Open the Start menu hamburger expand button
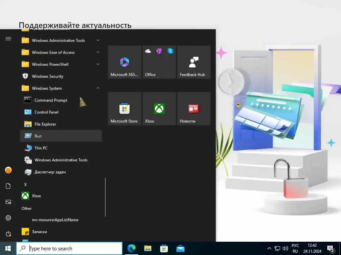This screenshot has width=341, height=255. pyautogui.click(x=8, y=39)
